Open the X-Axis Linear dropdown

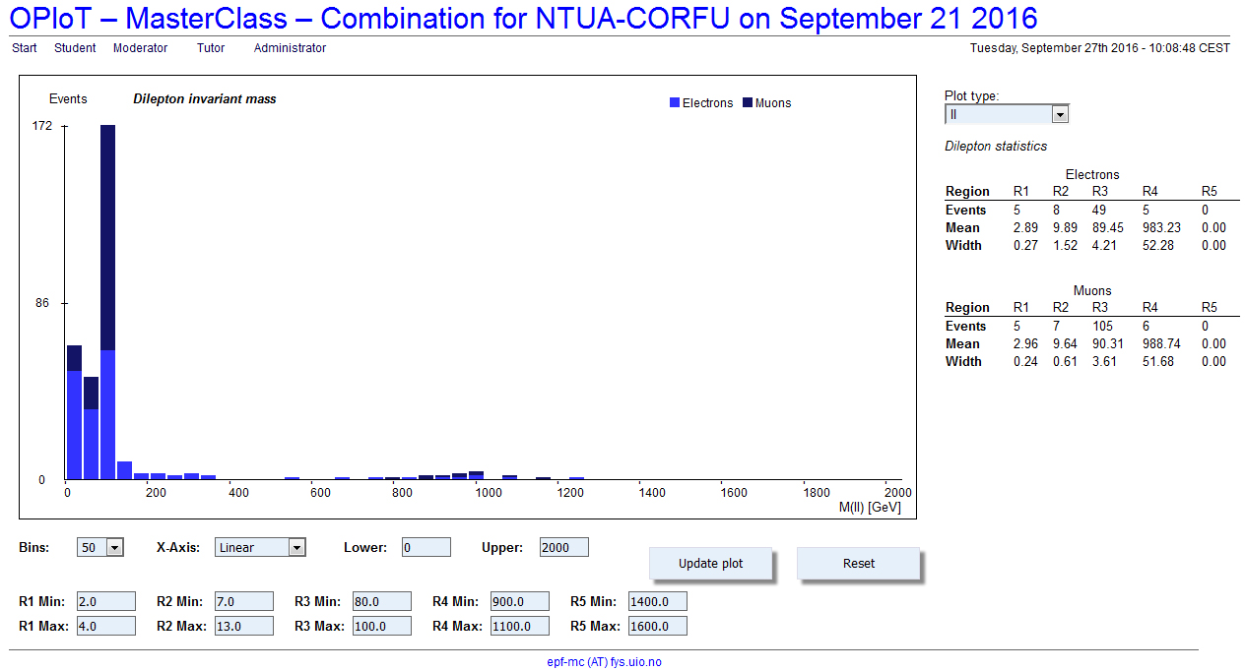260,547
